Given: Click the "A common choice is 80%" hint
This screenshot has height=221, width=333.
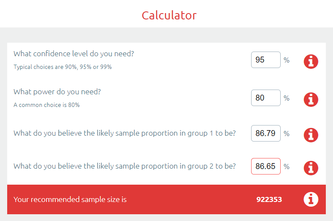Looking at the screenshot, I should tap(46, 105).
